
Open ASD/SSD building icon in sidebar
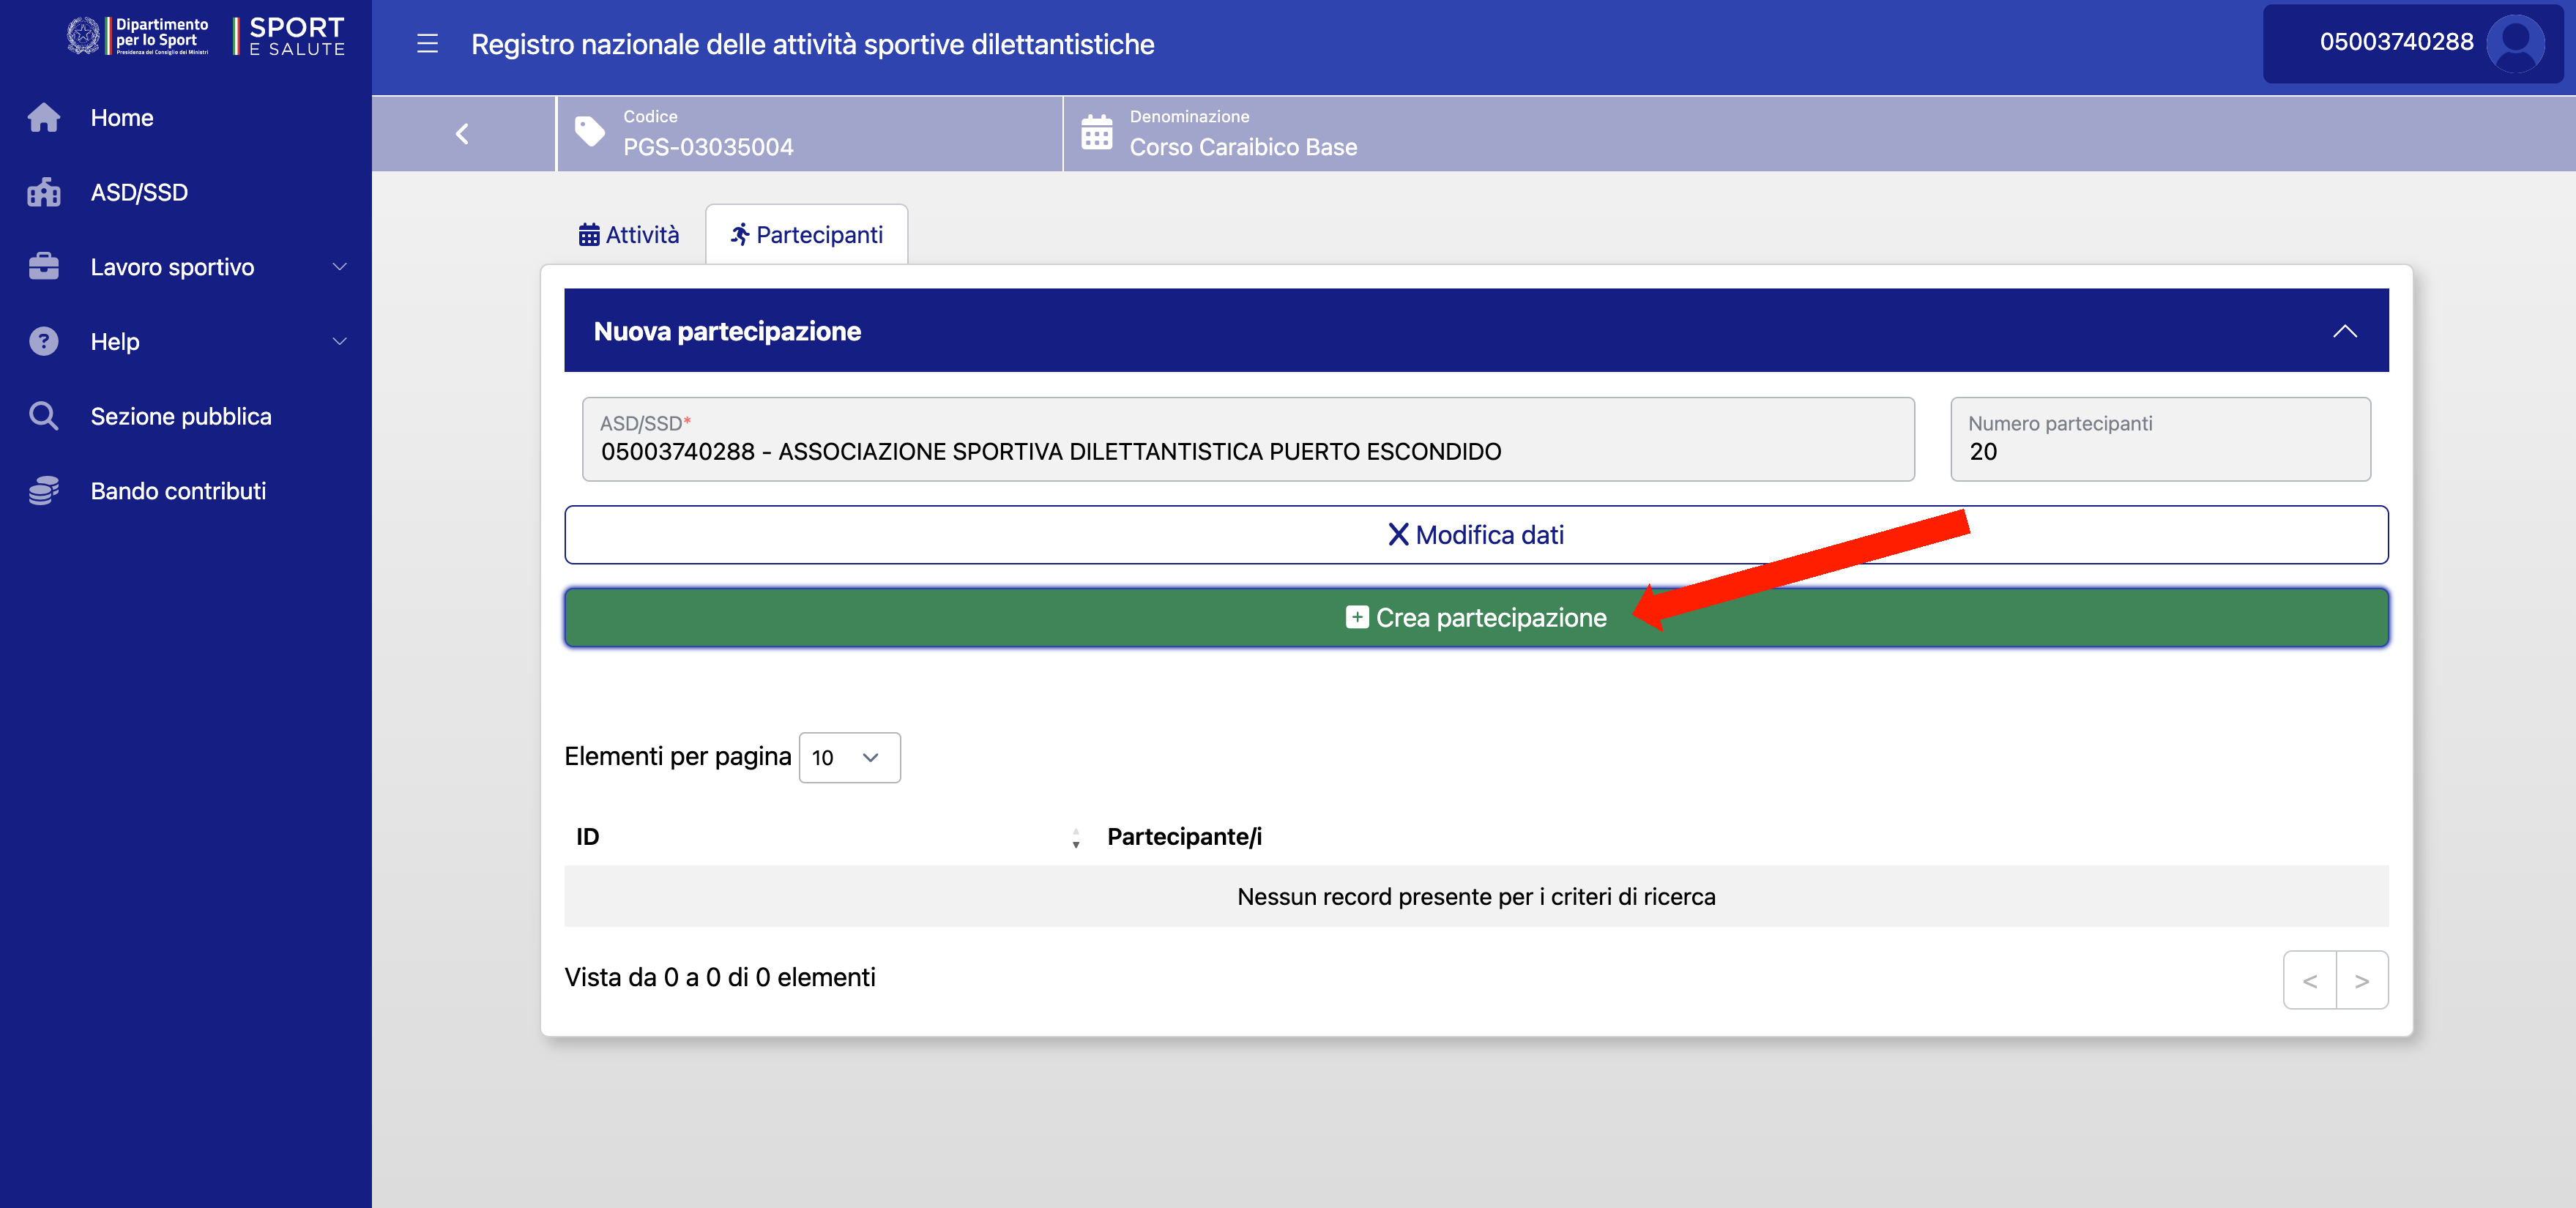[43, 193]
